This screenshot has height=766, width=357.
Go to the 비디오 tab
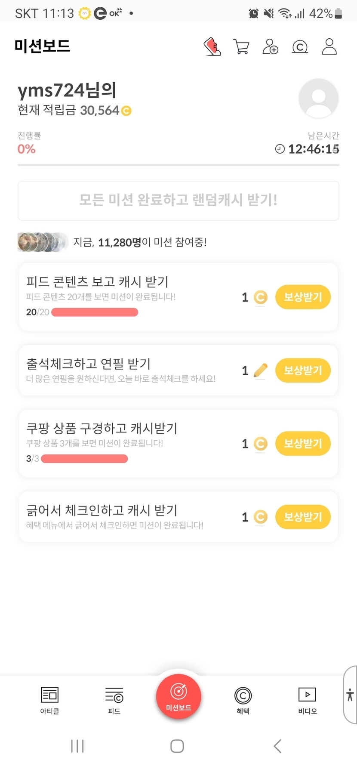tap(307, 700)
